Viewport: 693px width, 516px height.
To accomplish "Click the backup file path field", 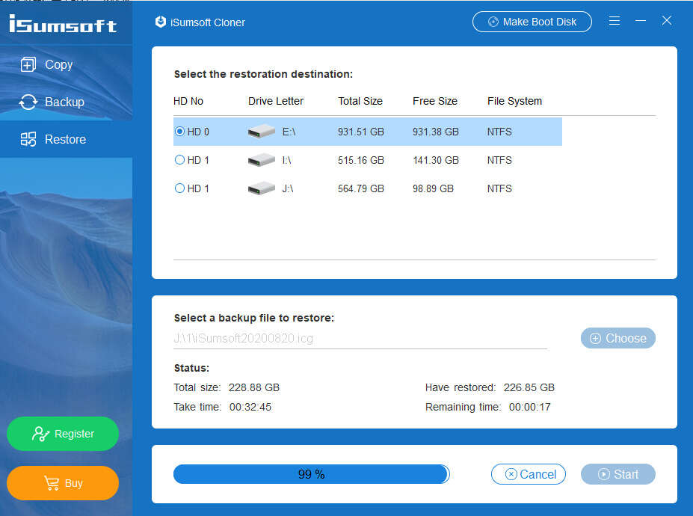I will click(360, 339).
